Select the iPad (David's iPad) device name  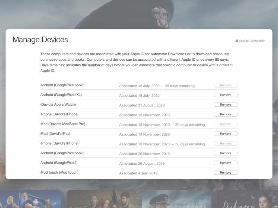pyautogui.click(x=55, y=134)
